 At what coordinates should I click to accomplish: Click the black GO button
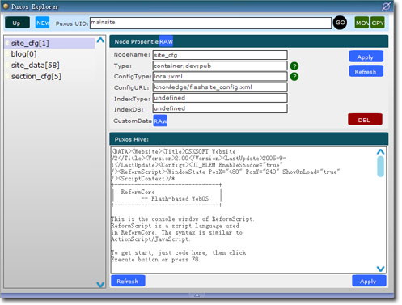pos(340,23)
